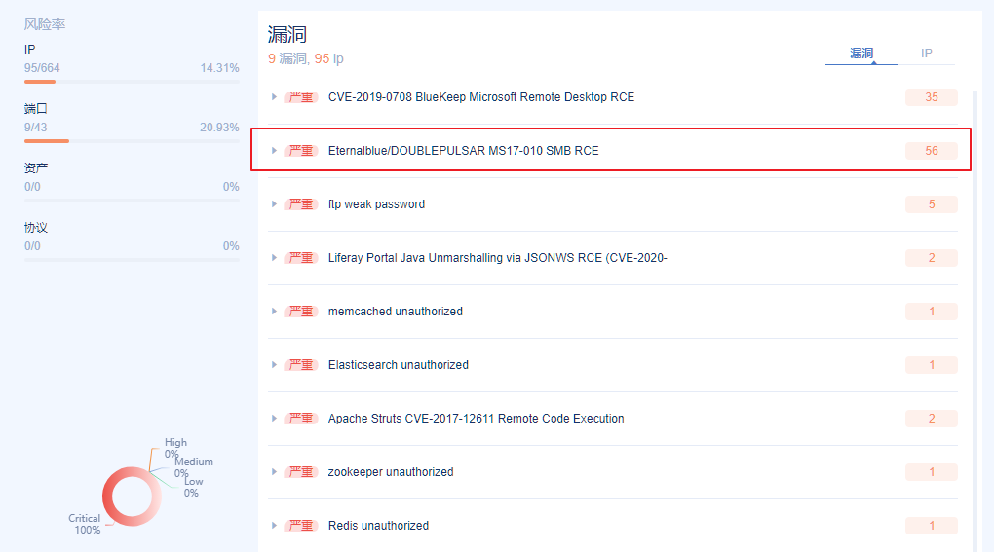Click the IP risk rate progress bar
This screenshot has width=994, height=552.
[x=132, y=82]
